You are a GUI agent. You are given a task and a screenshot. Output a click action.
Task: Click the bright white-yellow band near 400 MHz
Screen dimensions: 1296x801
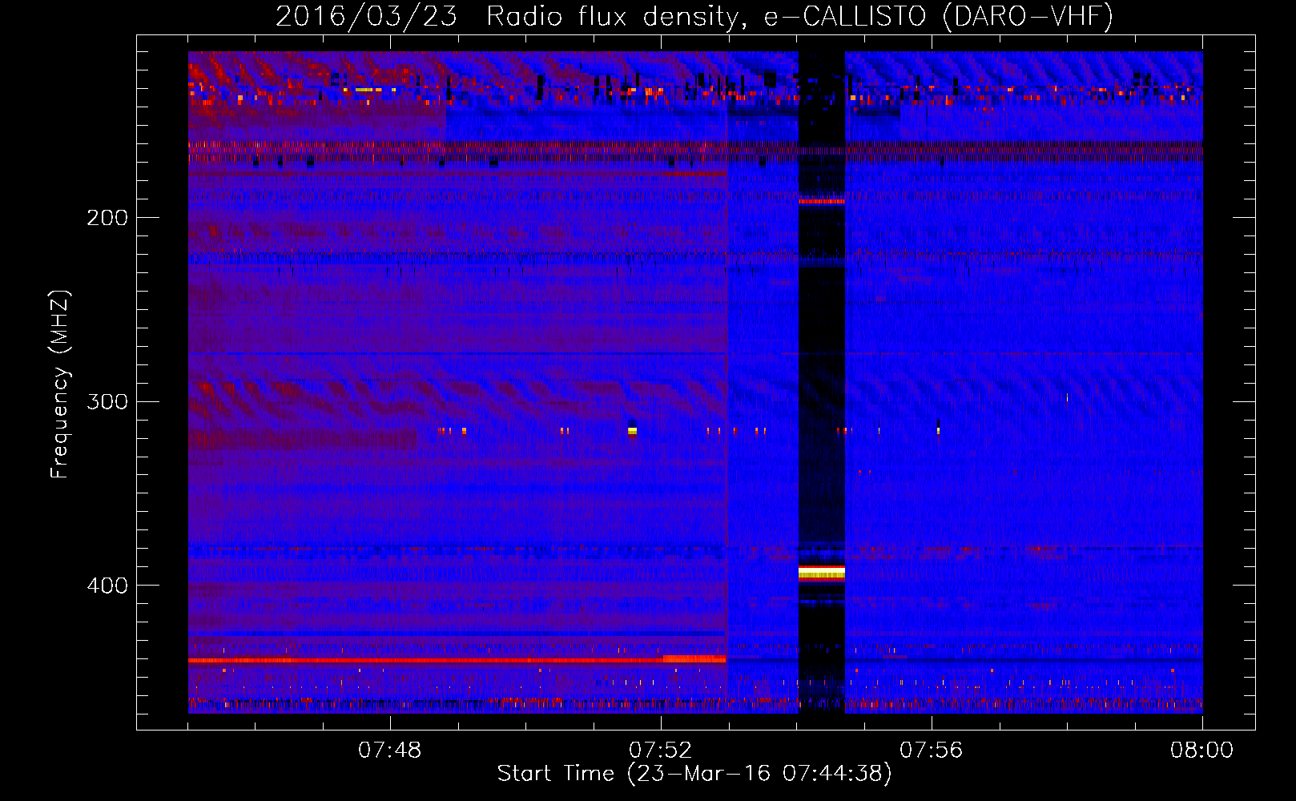[x=822, y=572]
